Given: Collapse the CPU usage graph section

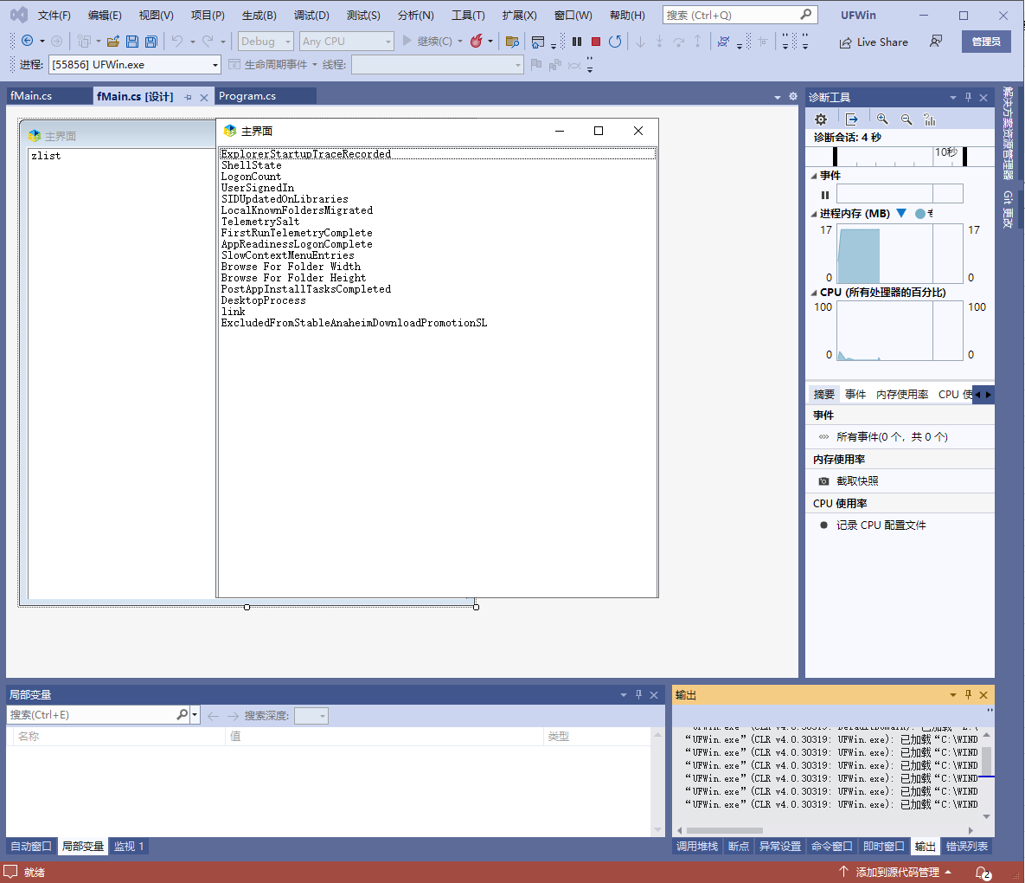Looking at the screenshot, I should coord(814,293).
